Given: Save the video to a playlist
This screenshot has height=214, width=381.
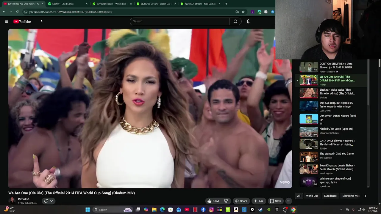Looking at the screenshot, I should coord(275,201).
